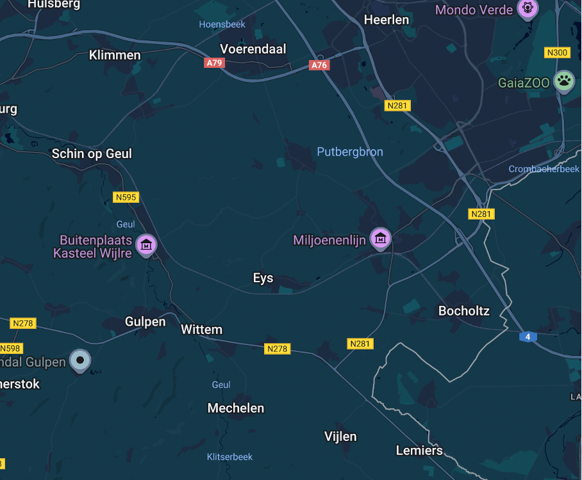Click the Bocholtz town label

tap(464, 311)
